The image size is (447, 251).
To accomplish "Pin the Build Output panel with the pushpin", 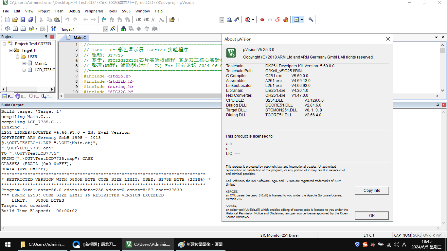I will click(438, 105).
